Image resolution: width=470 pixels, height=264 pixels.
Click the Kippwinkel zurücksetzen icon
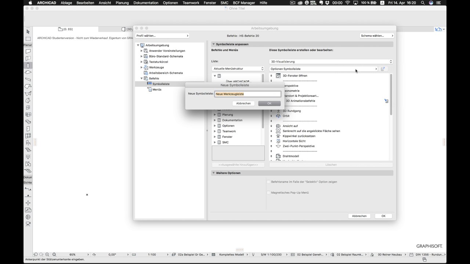click(278, 136)
